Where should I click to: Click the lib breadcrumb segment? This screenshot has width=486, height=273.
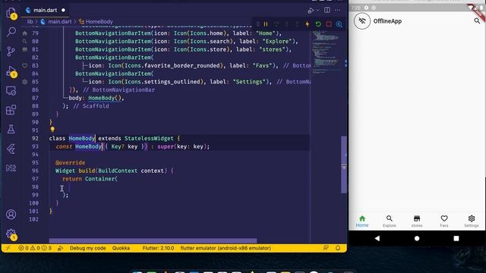[30, 22]
